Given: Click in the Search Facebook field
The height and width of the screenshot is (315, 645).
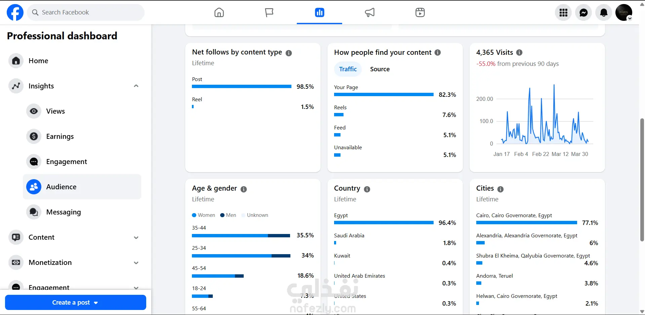Looking at the screenshot, I should pyautogui.click(x=86, y=12).
